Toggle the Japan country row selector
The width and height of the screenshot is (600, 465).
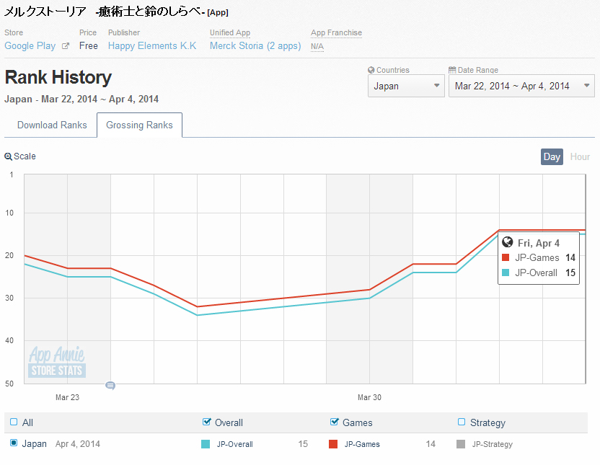(x=14, y=443)
